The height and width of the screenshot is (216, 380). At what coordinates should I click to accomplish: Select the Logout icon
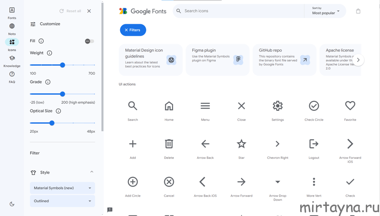click(314, 144)
